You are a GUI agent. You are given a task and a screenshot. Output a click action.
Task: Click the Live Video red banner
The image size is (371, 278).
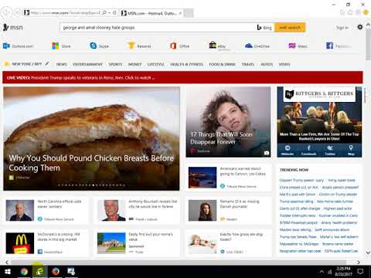[182, 77]
